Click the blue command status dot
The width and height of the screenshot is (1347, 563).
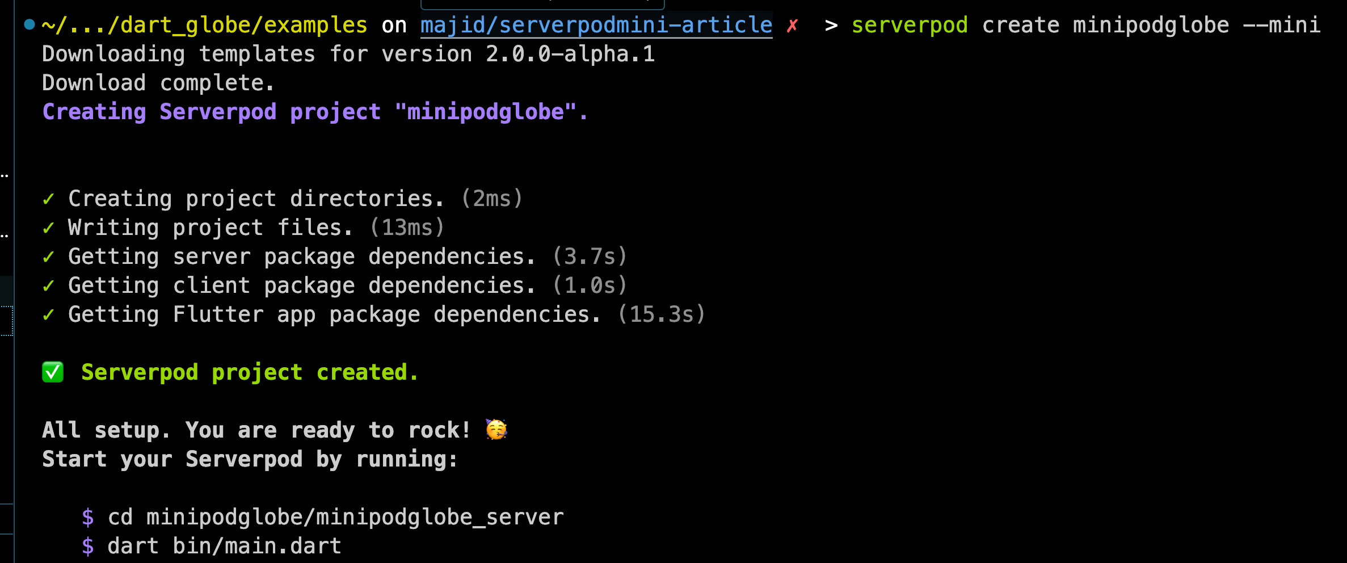coord(30,24)
